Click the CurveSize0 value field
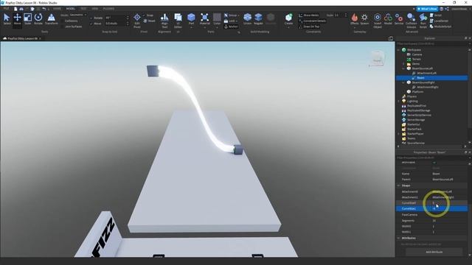The image size is (472, 265). [450, 203]
